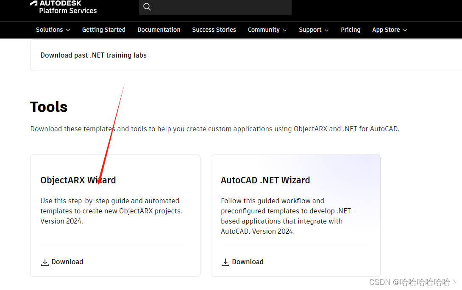Viewport: 462px width, 290px height.
Task: Click the ObjectARX Wizard description text
Action: 111,211
